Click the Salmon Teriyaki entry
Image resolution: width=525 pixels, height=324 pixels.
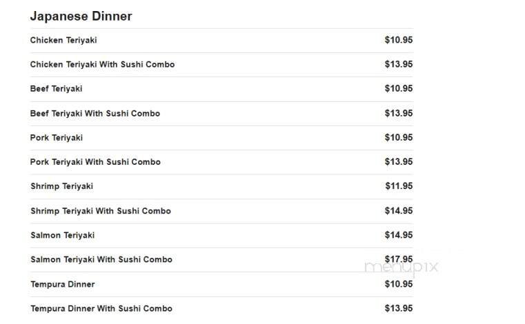pyautogui.click(x=63, y=235)
